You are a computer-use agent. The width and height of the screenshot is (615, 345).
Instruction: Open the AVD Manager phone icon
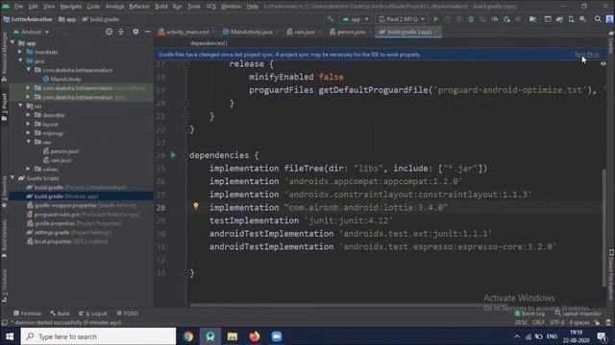(572, 19)
